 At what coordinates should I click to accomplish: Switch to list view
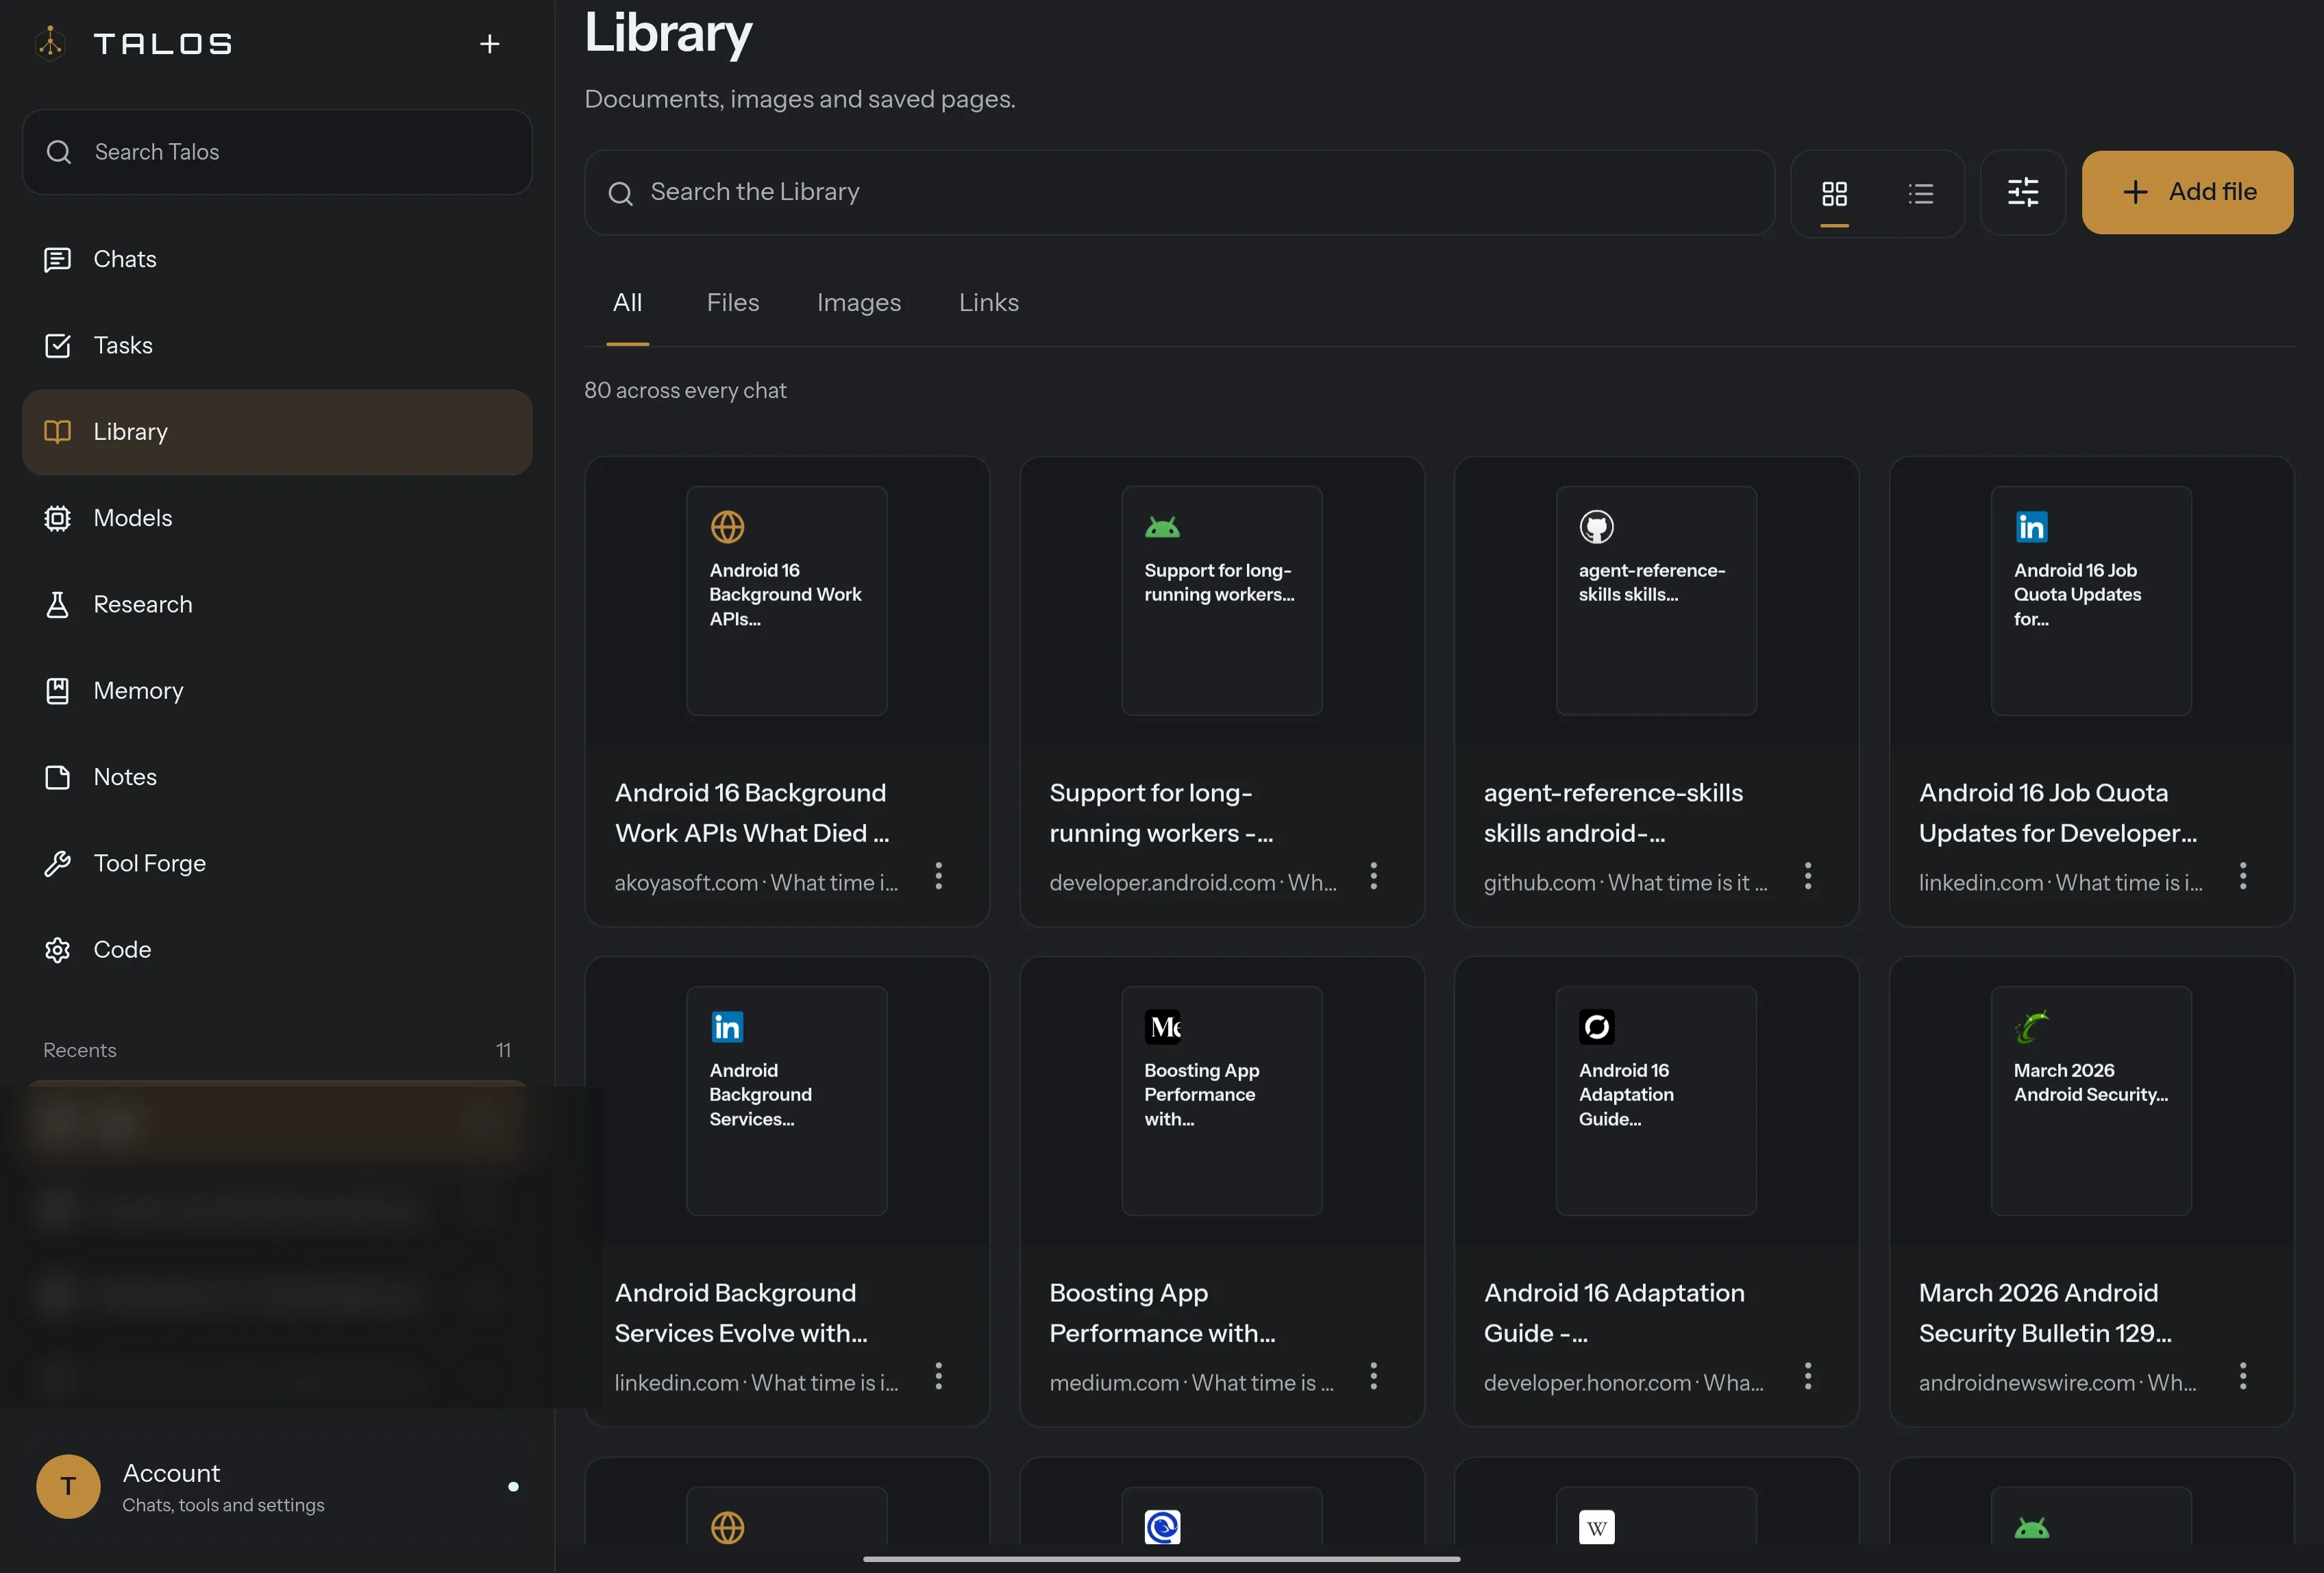(x=1920, y=193)
